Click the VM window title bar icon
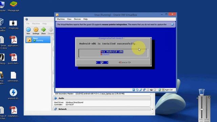217x122 pixels. click(x=57, y=15)
